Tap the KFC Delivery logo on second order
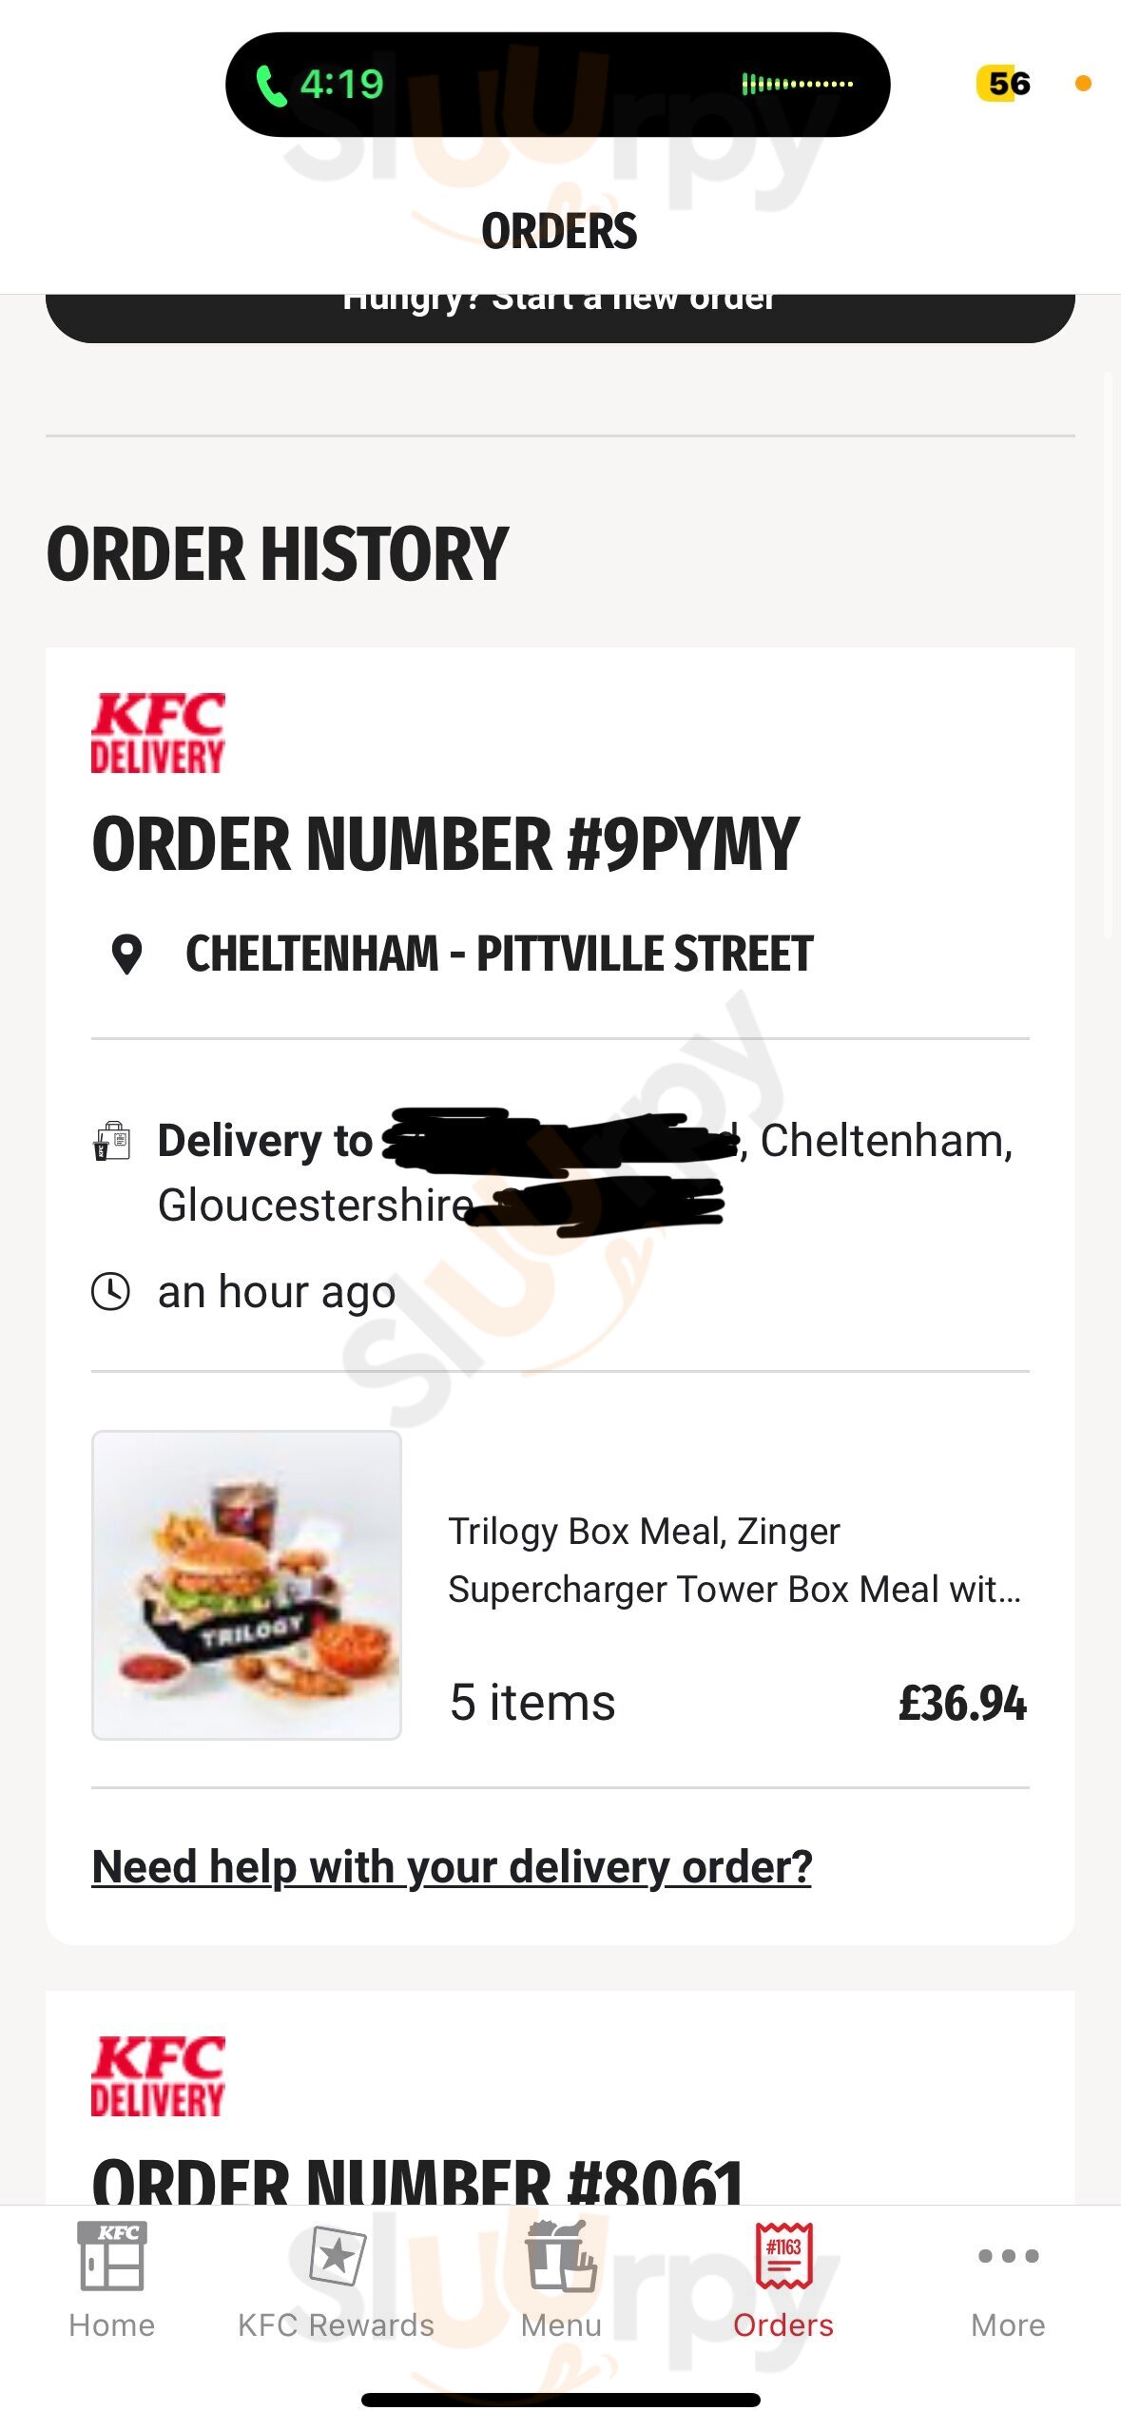1121x2430 pixels. coord(158,2075)
